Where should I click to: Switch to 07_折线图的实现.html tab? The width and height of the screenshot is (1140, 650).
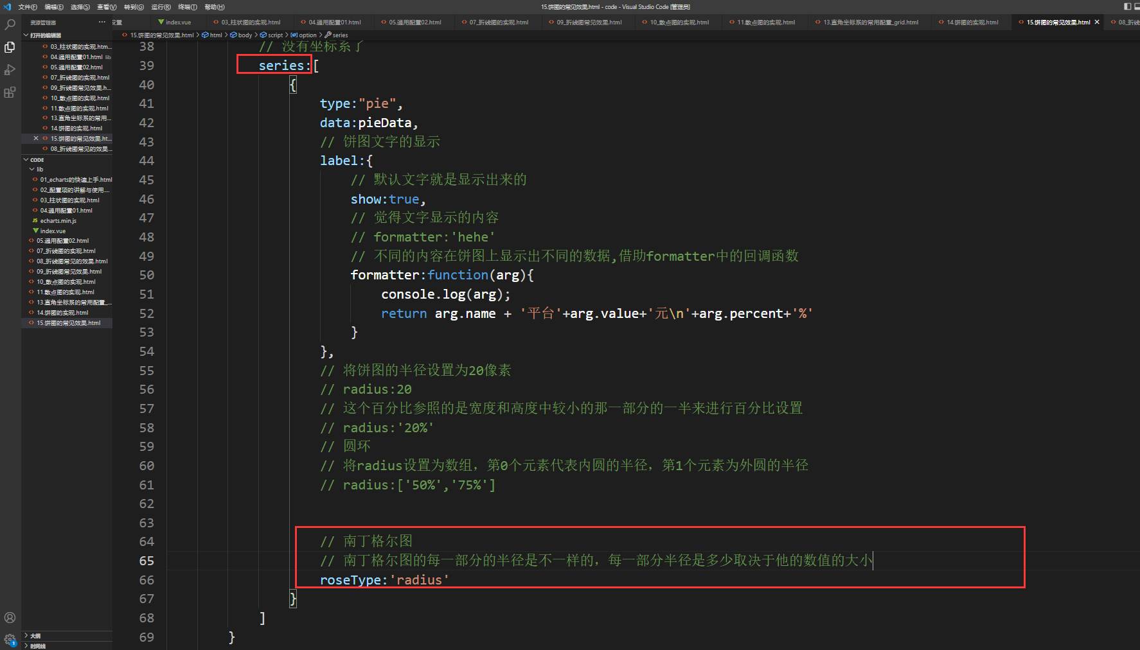pos(499,22)
